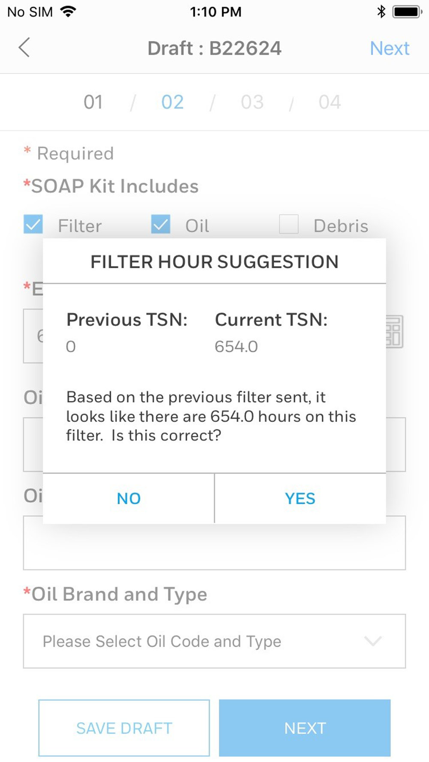Focus the empty field above Oil Brand

pos(214,543)
